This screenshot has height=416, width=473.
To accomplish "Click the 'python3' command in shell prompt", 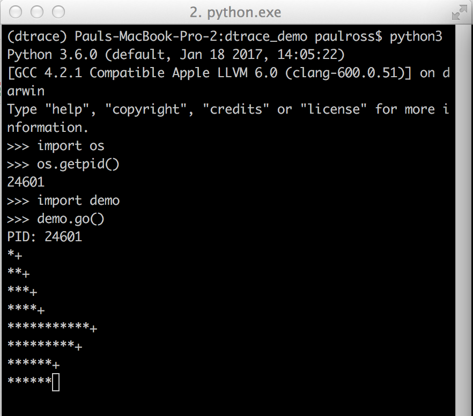I will point(416,37).
